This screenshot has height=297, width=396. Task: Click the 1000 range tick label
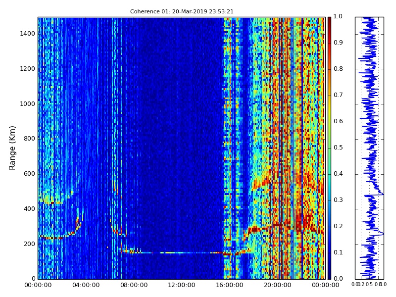28,104
